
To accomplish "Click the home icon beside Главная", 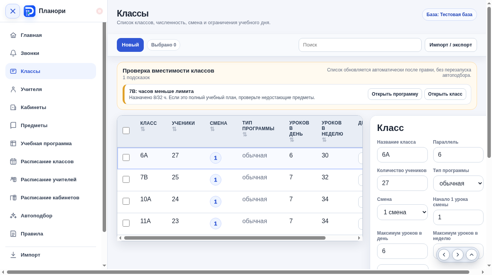I will pos(13,35).
